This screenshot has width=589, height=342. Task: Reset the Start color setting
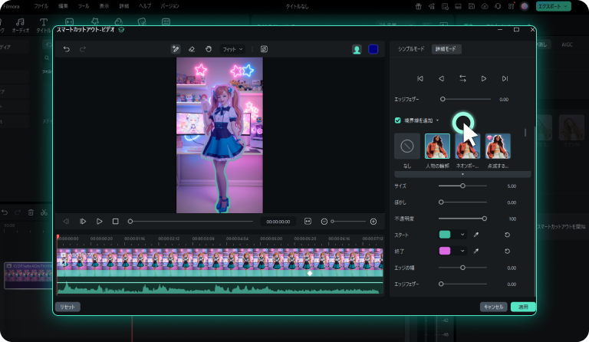click(507, 235)
